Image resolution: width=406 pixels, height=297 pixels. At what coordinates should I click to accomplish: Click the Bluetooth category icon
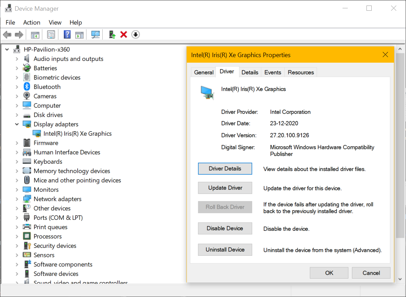click(x=27, y=87)
